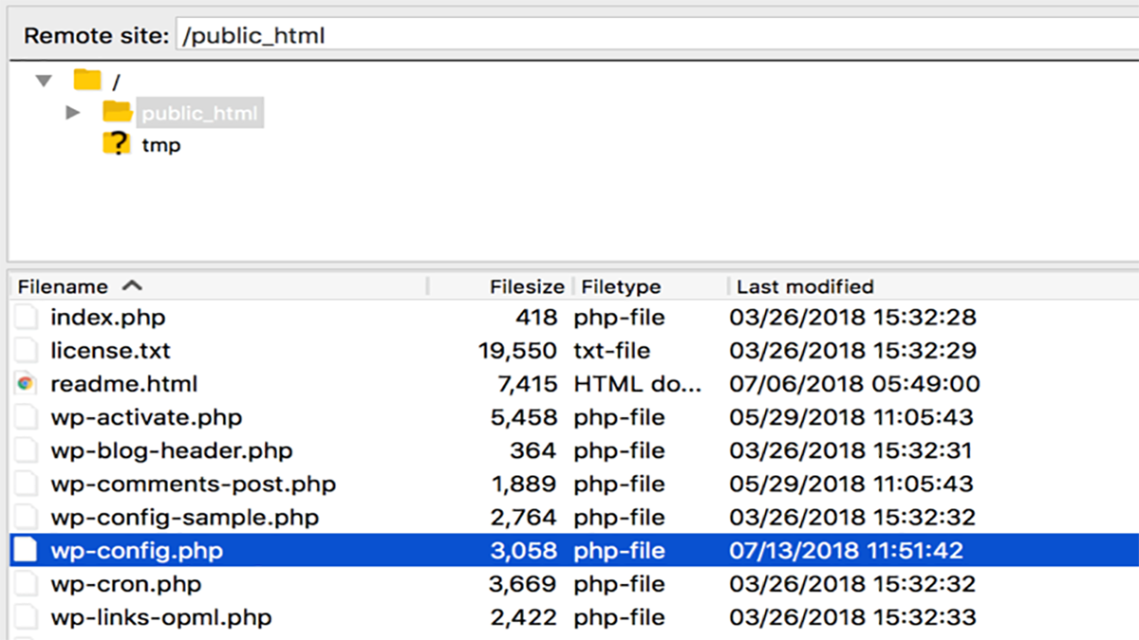Image resolution: width=1139 pixels, height=640 pixels.
Task: Select wp-config-sample.php in the list
Action: [x=574, y=518]
